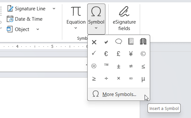This screenshot has height=118, width=191.
Task: Insert the not-equal-to symbol
Action: click(x=131, y=66)
